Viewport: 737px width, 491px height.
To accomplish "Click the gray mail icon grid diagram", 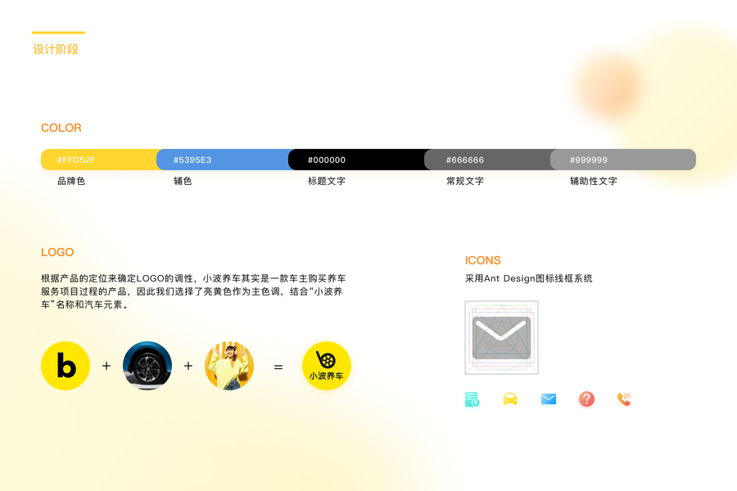I will (501, 338).
